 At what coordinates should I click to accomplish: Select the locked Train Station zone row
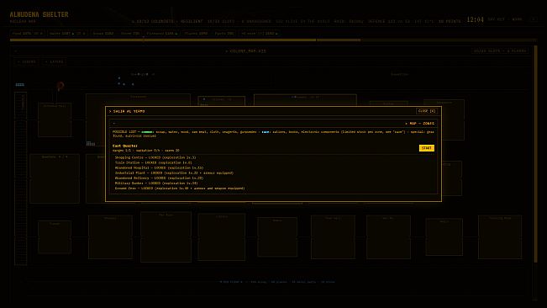[x=154, y=162]
